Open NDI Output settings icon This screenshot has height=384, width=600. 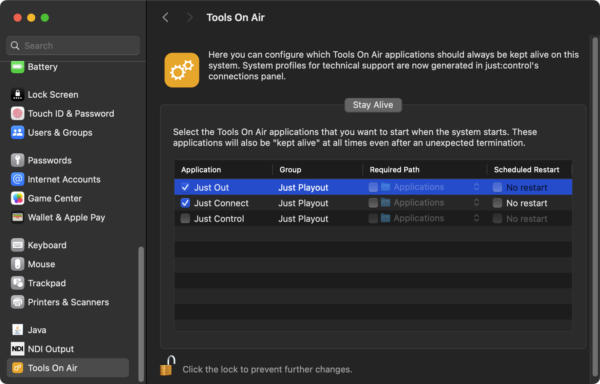(x=18, y=349)
